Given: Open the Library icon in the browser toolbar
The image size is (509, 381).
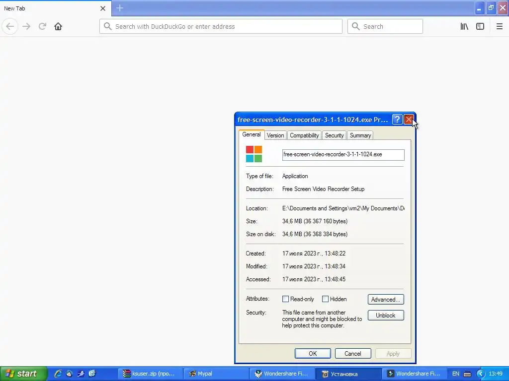Looking at the screenshot, I should 464,26.
